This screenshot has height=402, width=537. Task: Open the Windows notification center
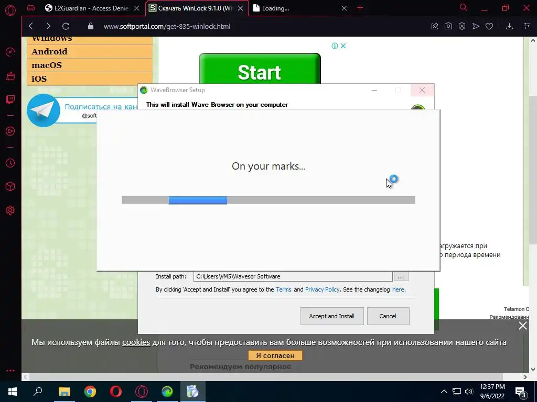521,392
